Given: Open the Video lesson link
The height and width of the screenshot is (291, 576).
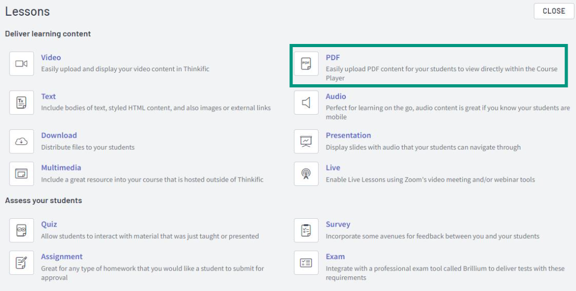Looking at the screenshot, I should 51,58.
